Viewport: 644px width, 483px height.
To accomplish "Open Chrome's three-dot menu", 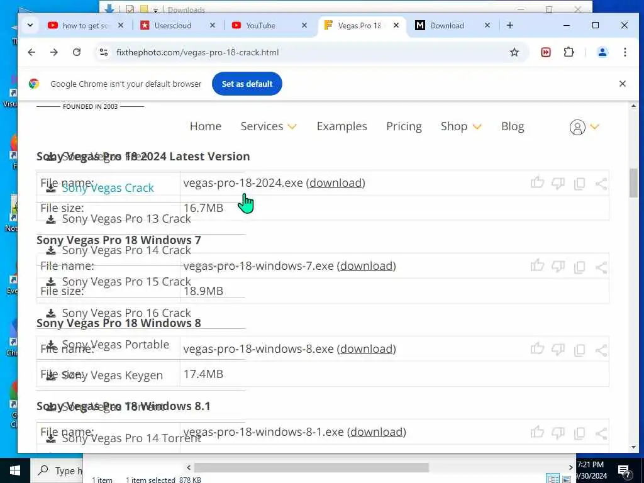I will click(x=625, y=52).
